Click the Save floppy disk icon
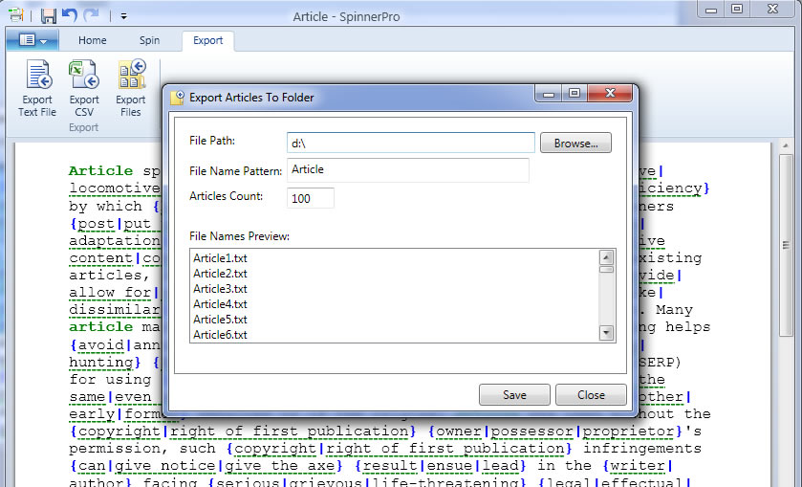This screenshot has height=487, width=802. tap(48, 15)
